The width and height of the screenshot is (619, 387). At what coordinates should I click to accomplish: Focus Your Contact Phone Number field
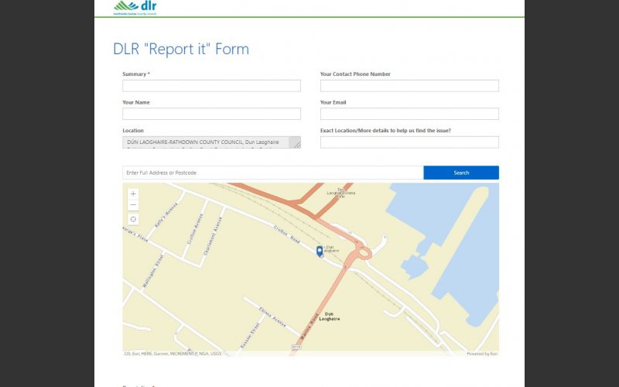[x=409, y=86]
